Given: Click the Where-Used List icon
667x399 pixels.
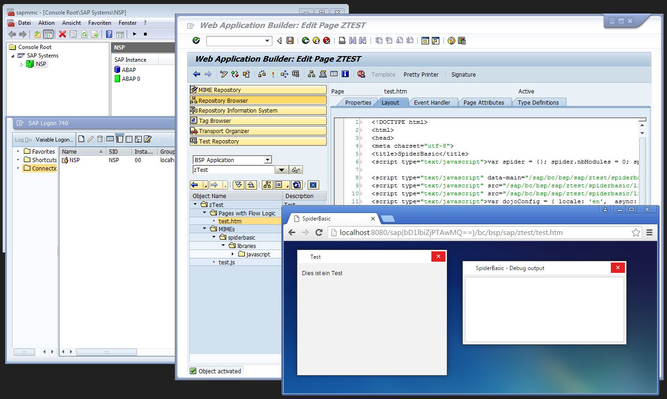Looking at the screenshot, I should (284, 74).
